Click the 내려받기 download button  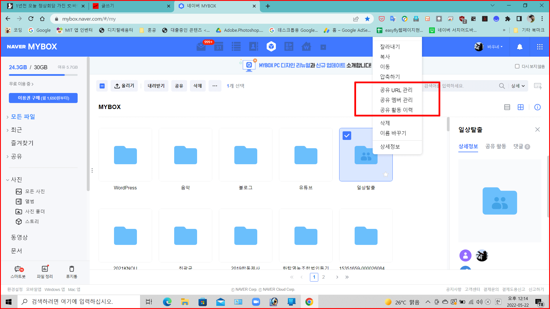pos(156,86)
